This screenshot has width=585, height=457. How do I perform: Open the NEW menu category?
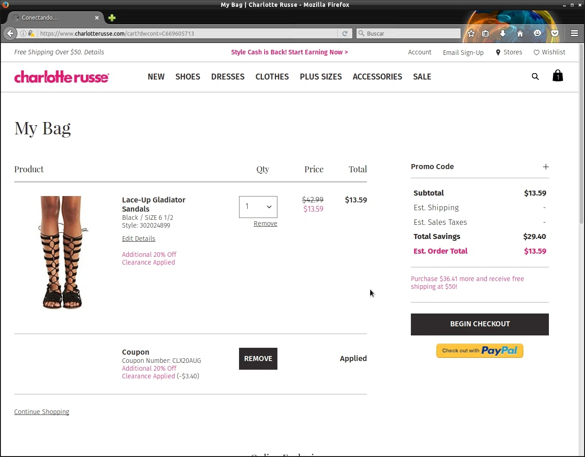156,77
